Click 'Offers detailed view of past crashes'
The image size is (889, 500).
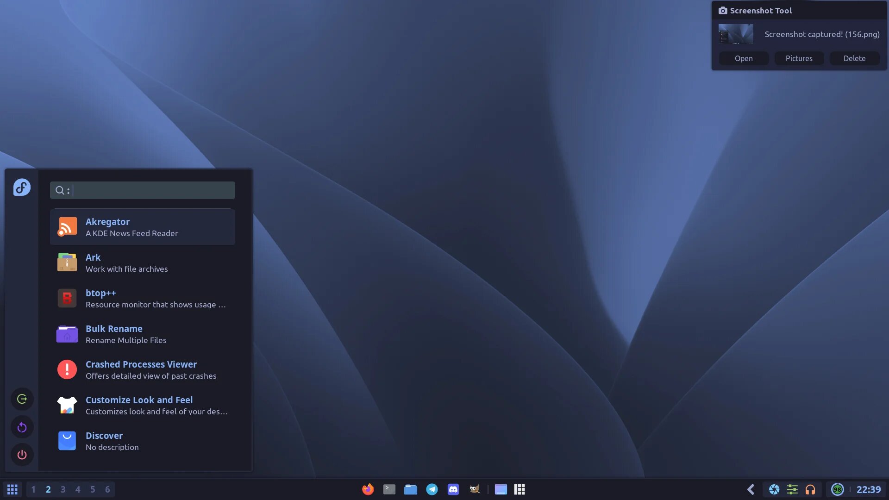151,376
